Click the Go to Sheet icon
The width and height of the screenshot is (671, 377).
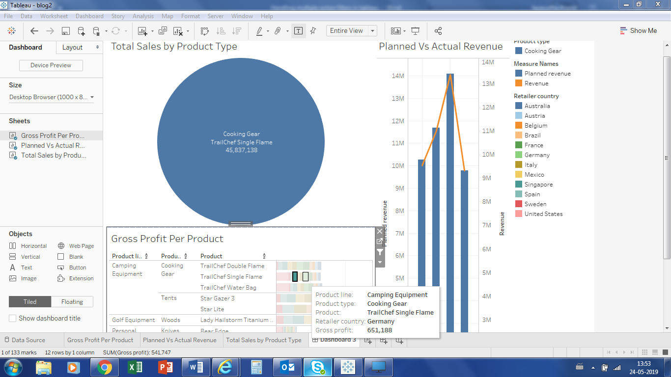[x=380, y=242]
